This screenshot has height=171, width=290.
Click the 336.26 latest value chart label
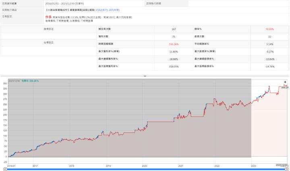click(284, 87)
